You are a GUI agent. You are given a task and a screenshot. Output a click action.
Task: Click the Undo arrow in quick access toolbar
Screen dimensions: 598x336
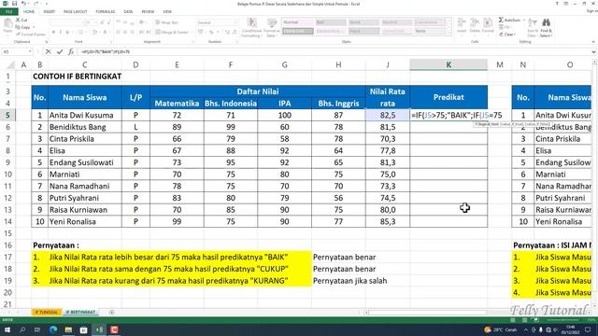point(23,4)
